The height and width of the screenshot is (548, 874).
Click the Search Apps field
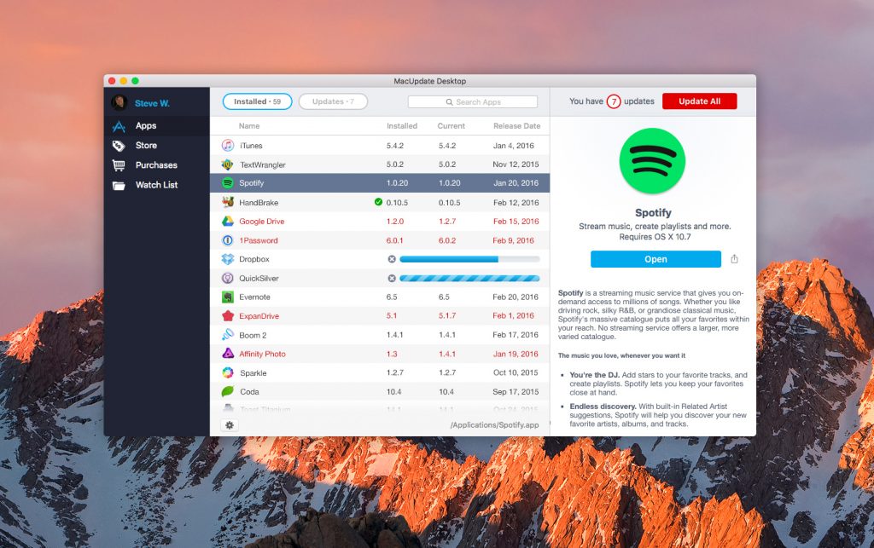(473, 101)
